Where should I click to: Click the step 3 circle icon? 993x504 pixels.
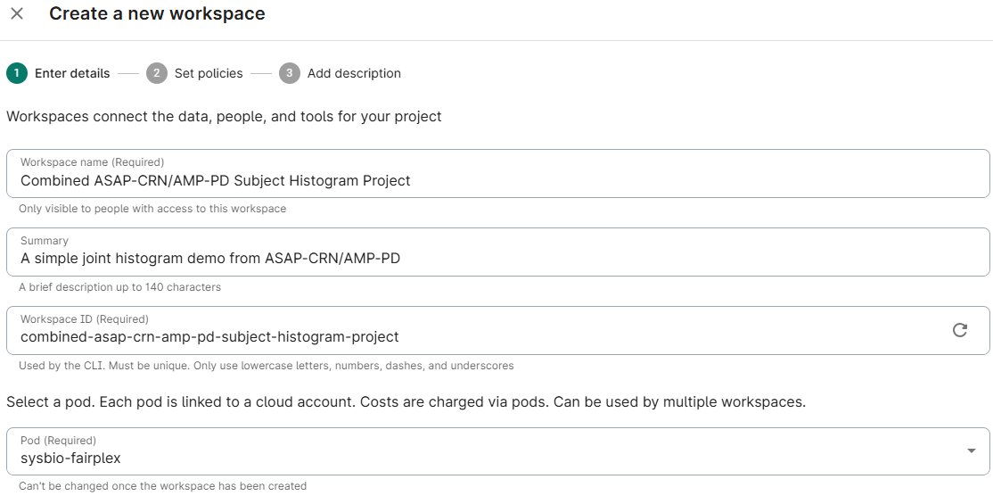click(x=289, y=73)
